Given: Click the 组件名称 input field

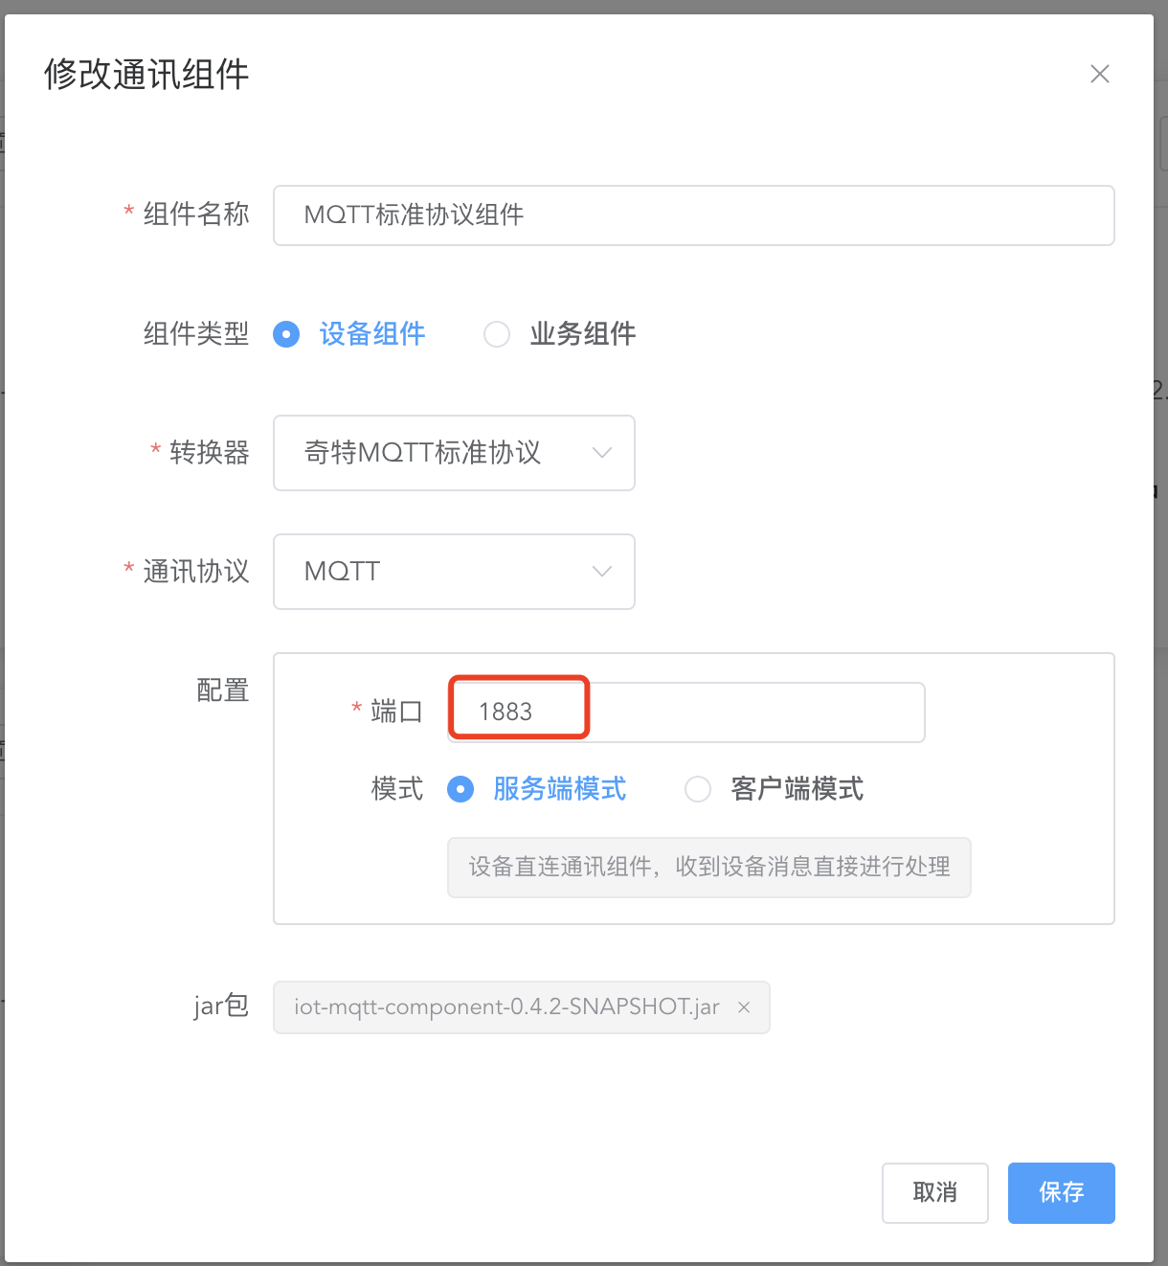Looking at the screenshot, I should [x=694, y=215].
